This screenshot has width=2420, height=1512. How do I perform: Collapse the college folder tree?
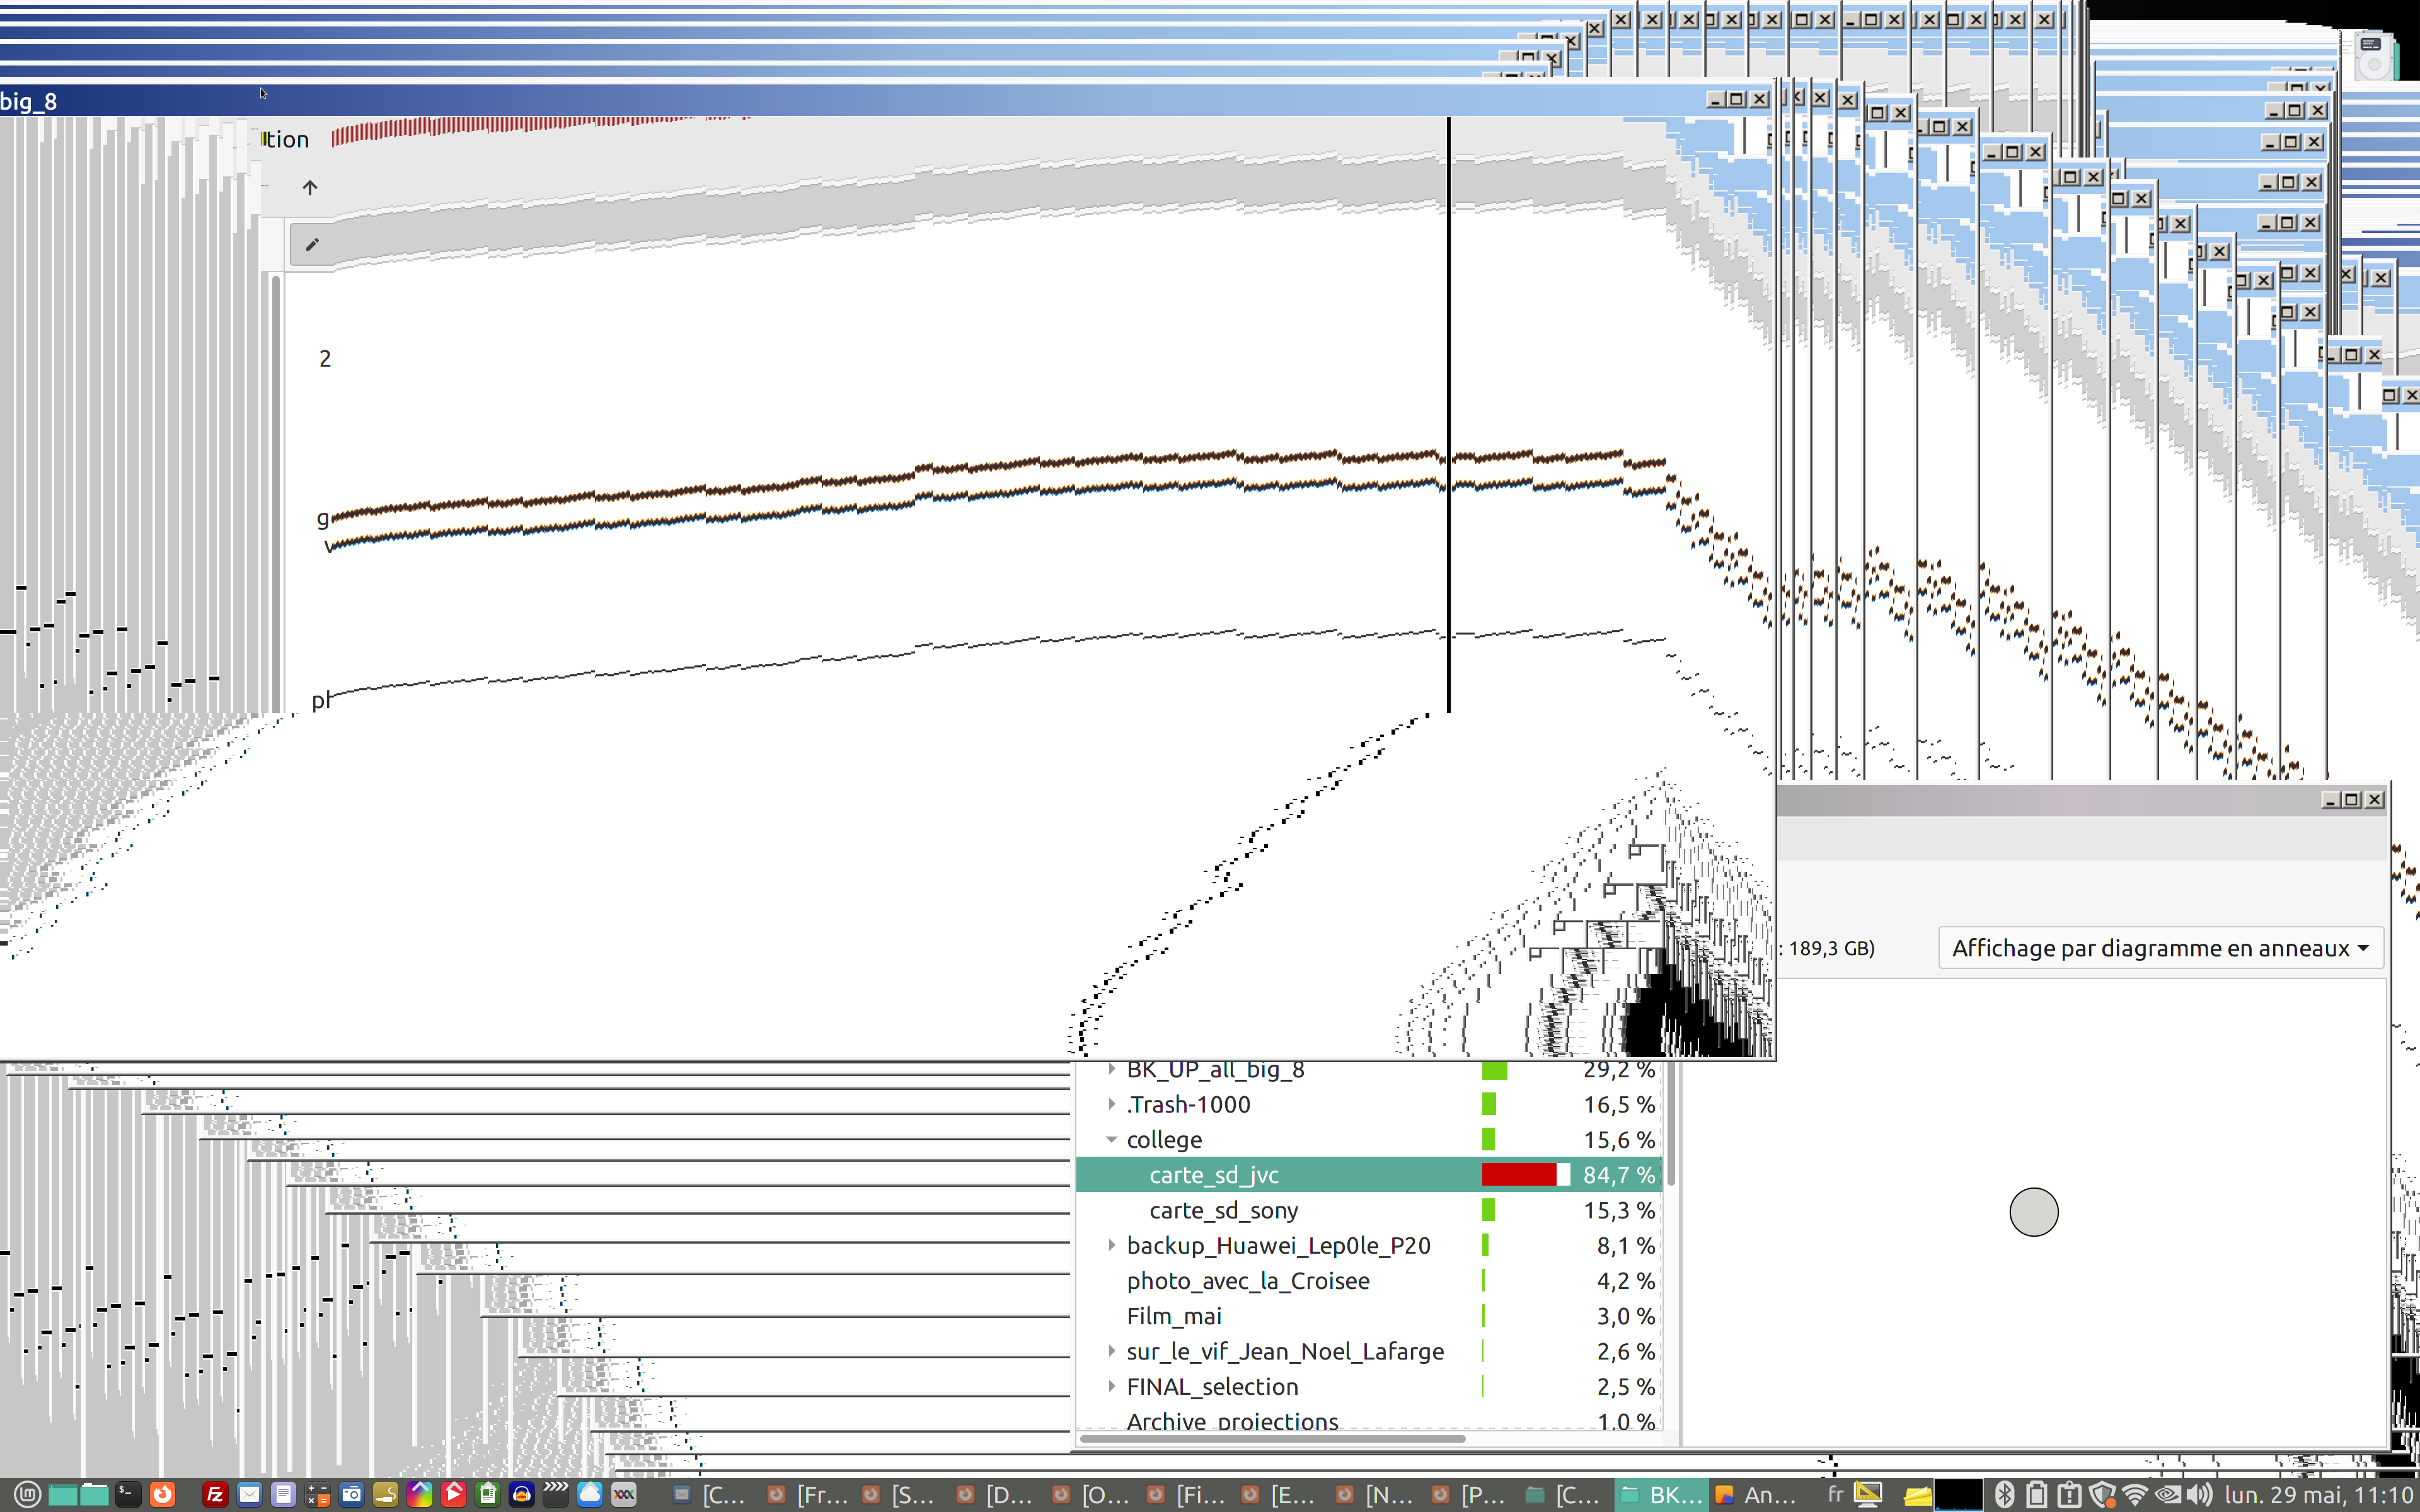[1111, 1140]
